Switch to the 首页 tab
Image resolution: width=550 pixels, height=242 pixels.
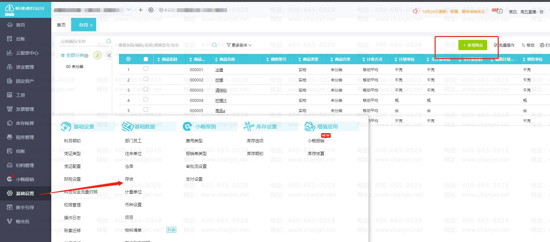61,25
